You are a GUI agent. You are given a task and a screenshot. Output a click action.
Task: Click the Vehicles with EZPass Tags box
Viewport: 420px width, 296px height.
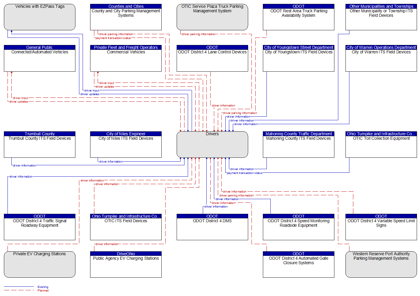(x=40, y=17)
